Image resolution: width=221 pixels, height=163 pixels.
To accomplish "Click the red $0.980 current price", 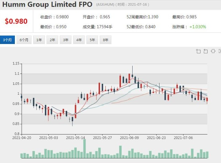I will pyautogui.click(x=16, y=21).
